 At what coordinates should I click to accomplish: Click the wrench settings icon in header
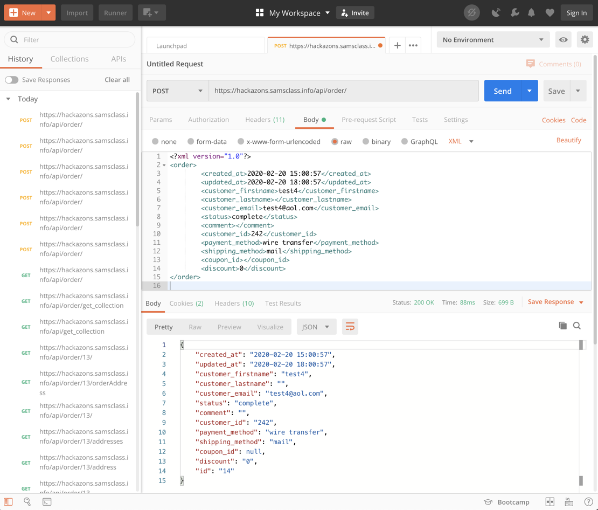click(x=514, y=13)
